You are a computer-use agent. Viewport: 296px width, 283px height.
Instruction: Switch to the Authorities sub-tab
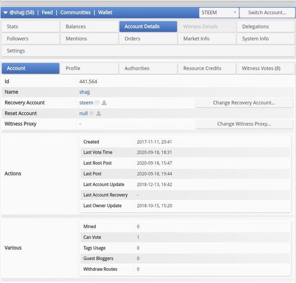pyautogui.click(x=148, y=68)
